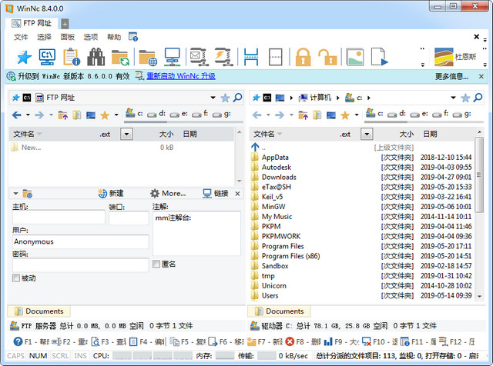
Task: Check the 匿名 (anonymous) checkbox
Action: coord(156,264)
